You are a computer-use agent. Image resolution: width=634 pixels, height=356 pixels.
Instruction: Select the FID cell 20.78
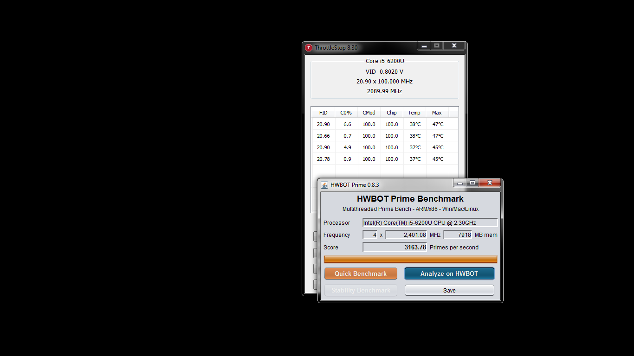point(323,159)
